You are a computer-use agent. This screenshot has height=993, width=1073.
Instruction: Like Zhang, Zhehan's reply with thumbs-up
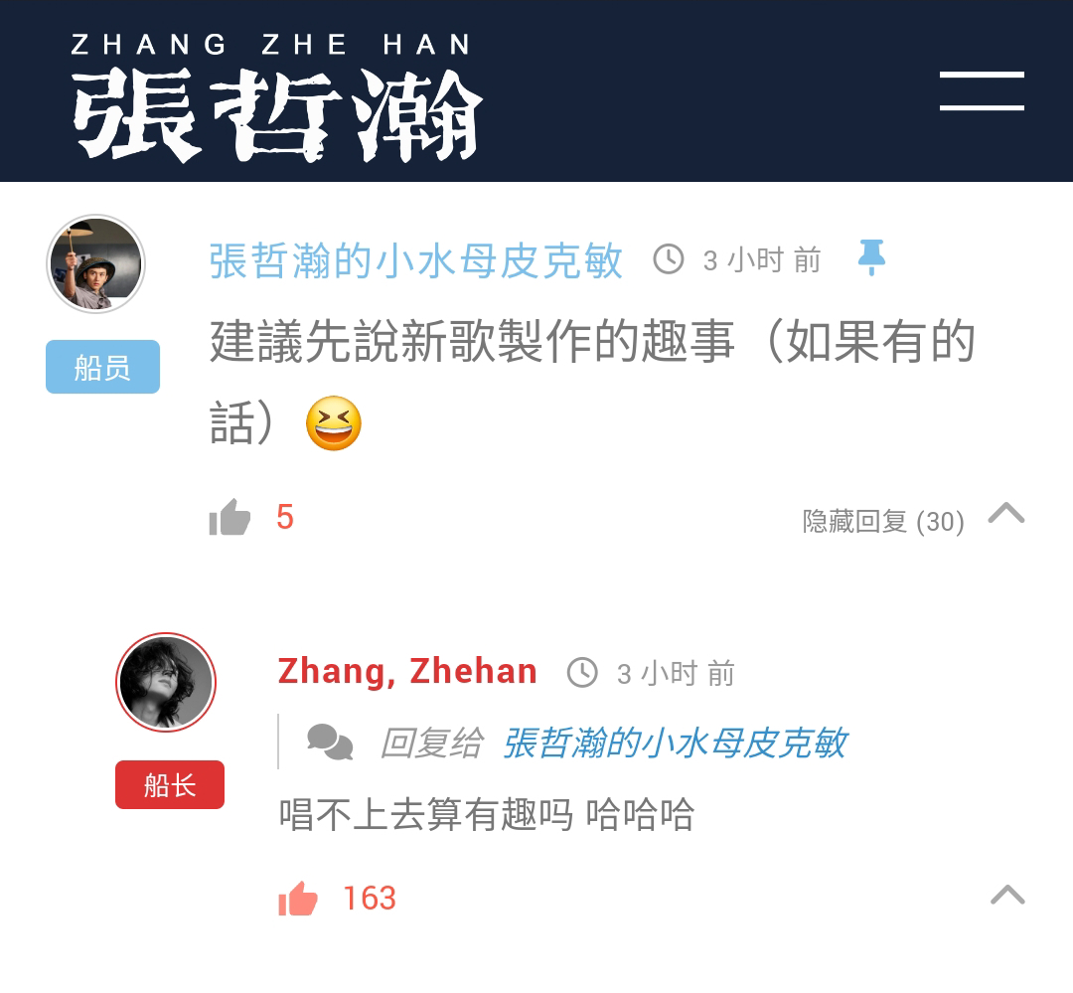click(x=298, y=898)
